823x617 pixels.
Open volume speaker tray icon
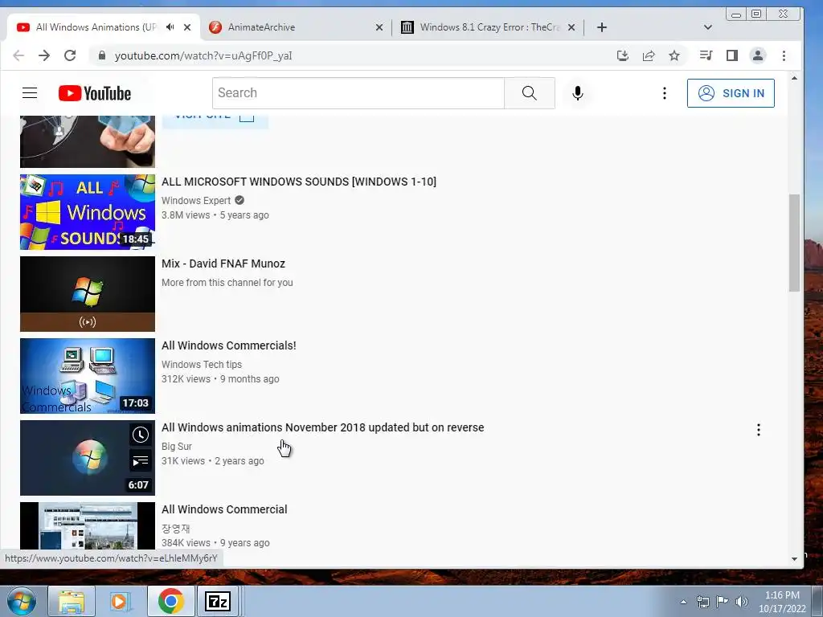click(742, 602)
